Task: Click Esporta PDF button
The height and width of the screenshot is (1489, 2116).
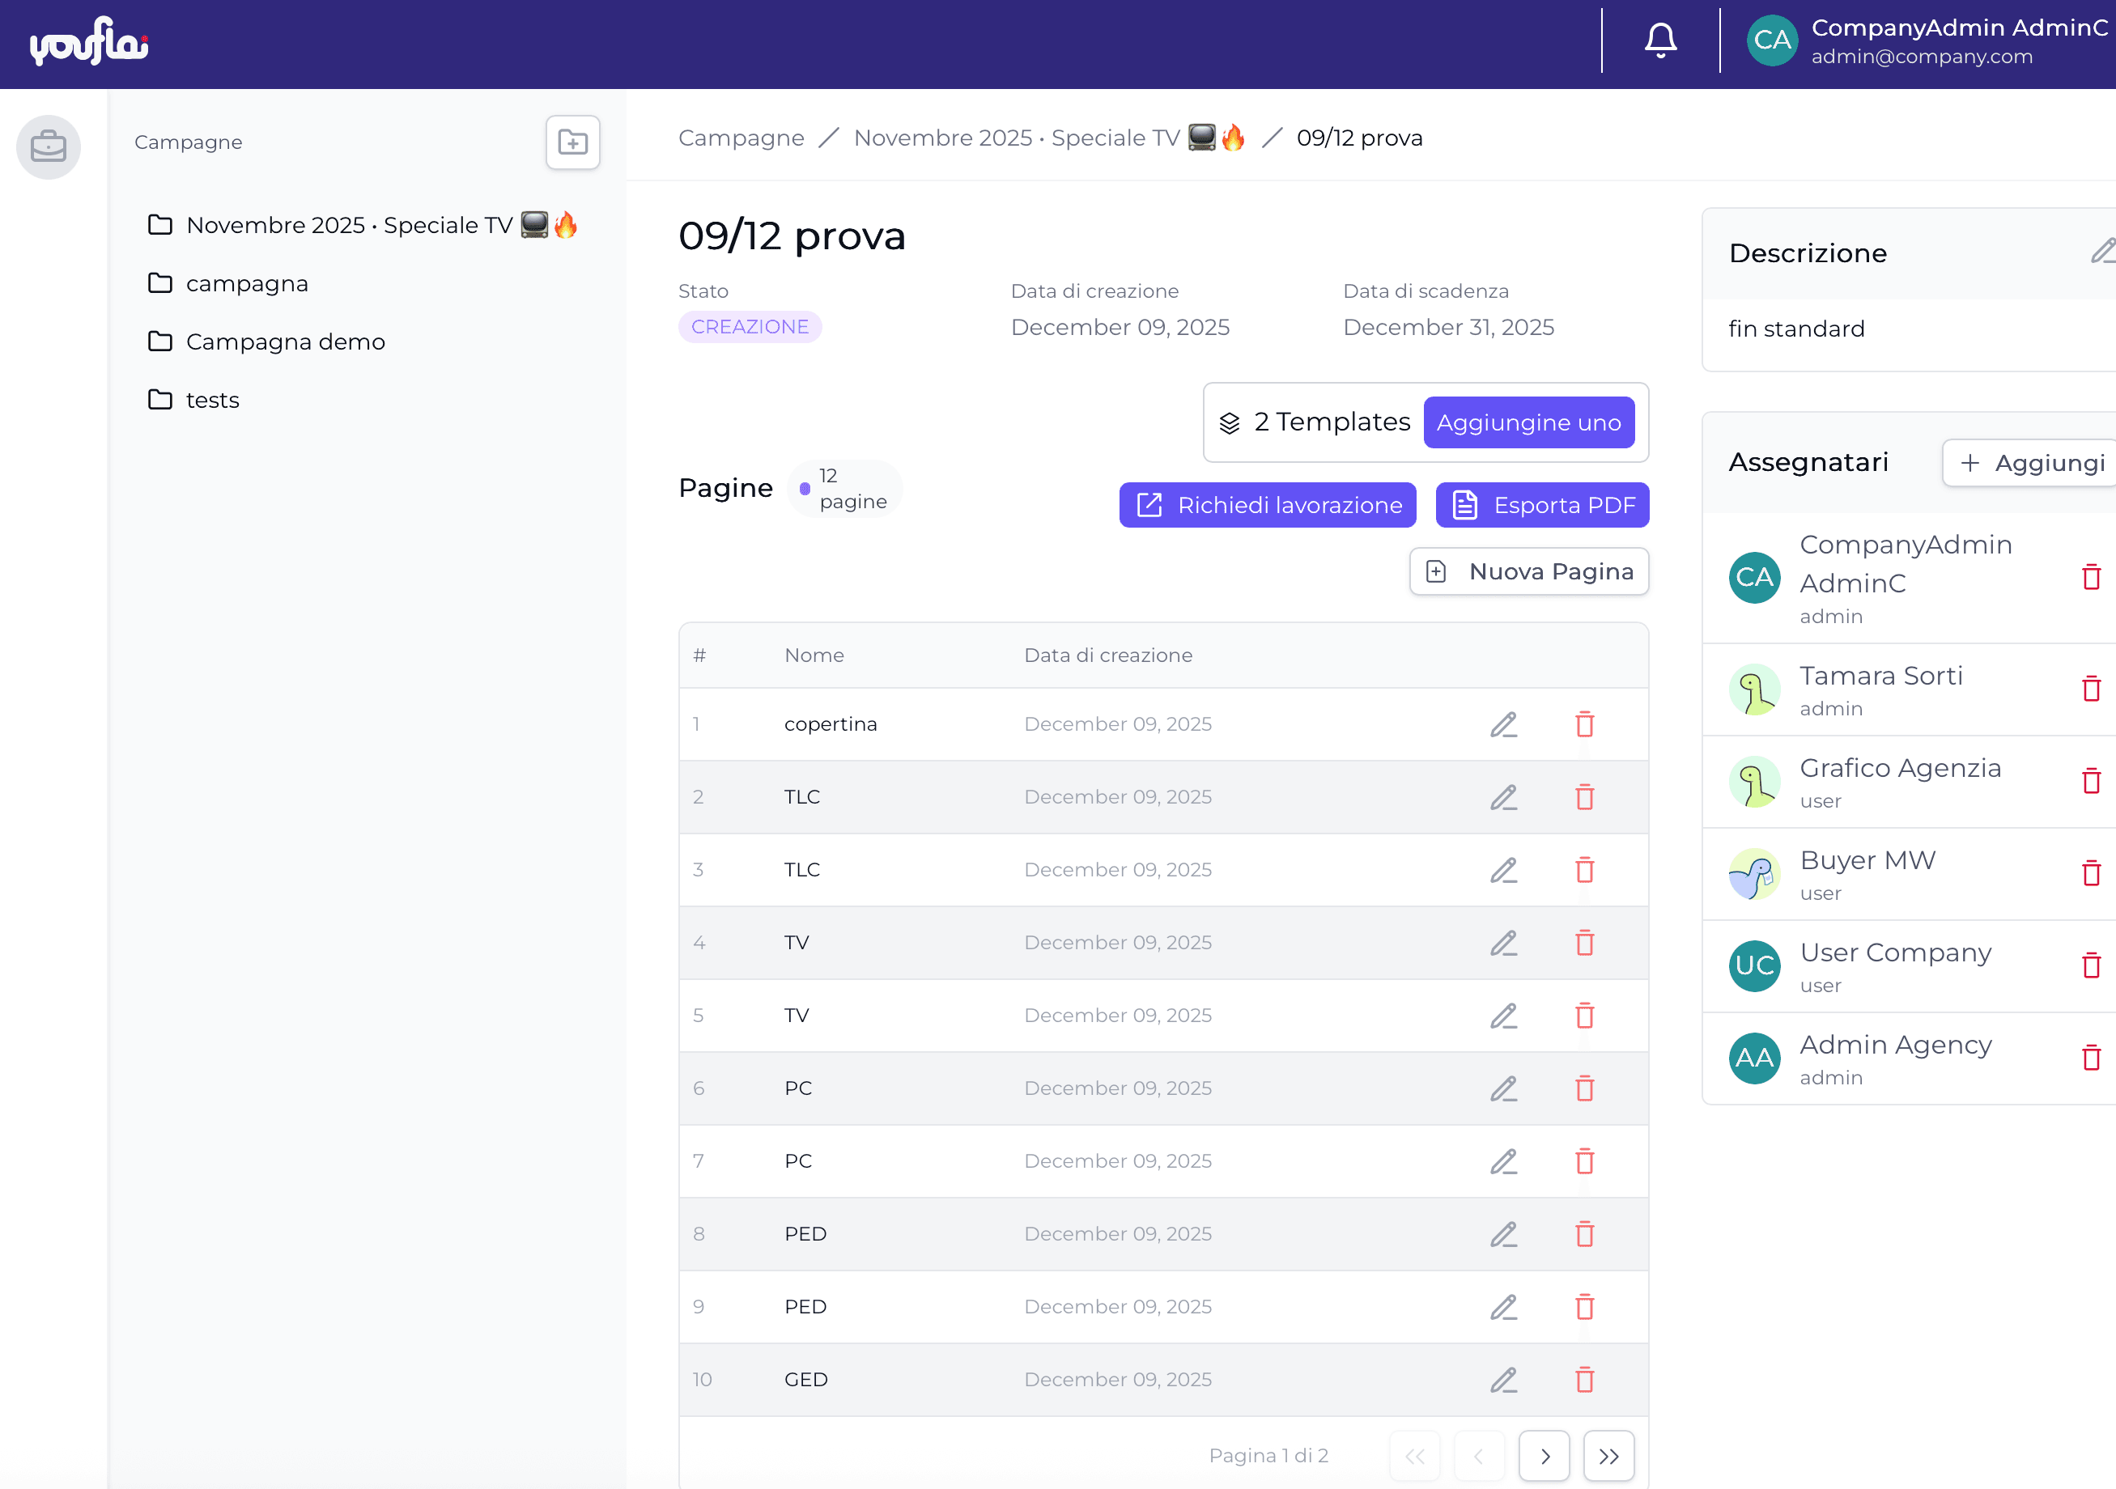Action: (x=1542, y=505)
